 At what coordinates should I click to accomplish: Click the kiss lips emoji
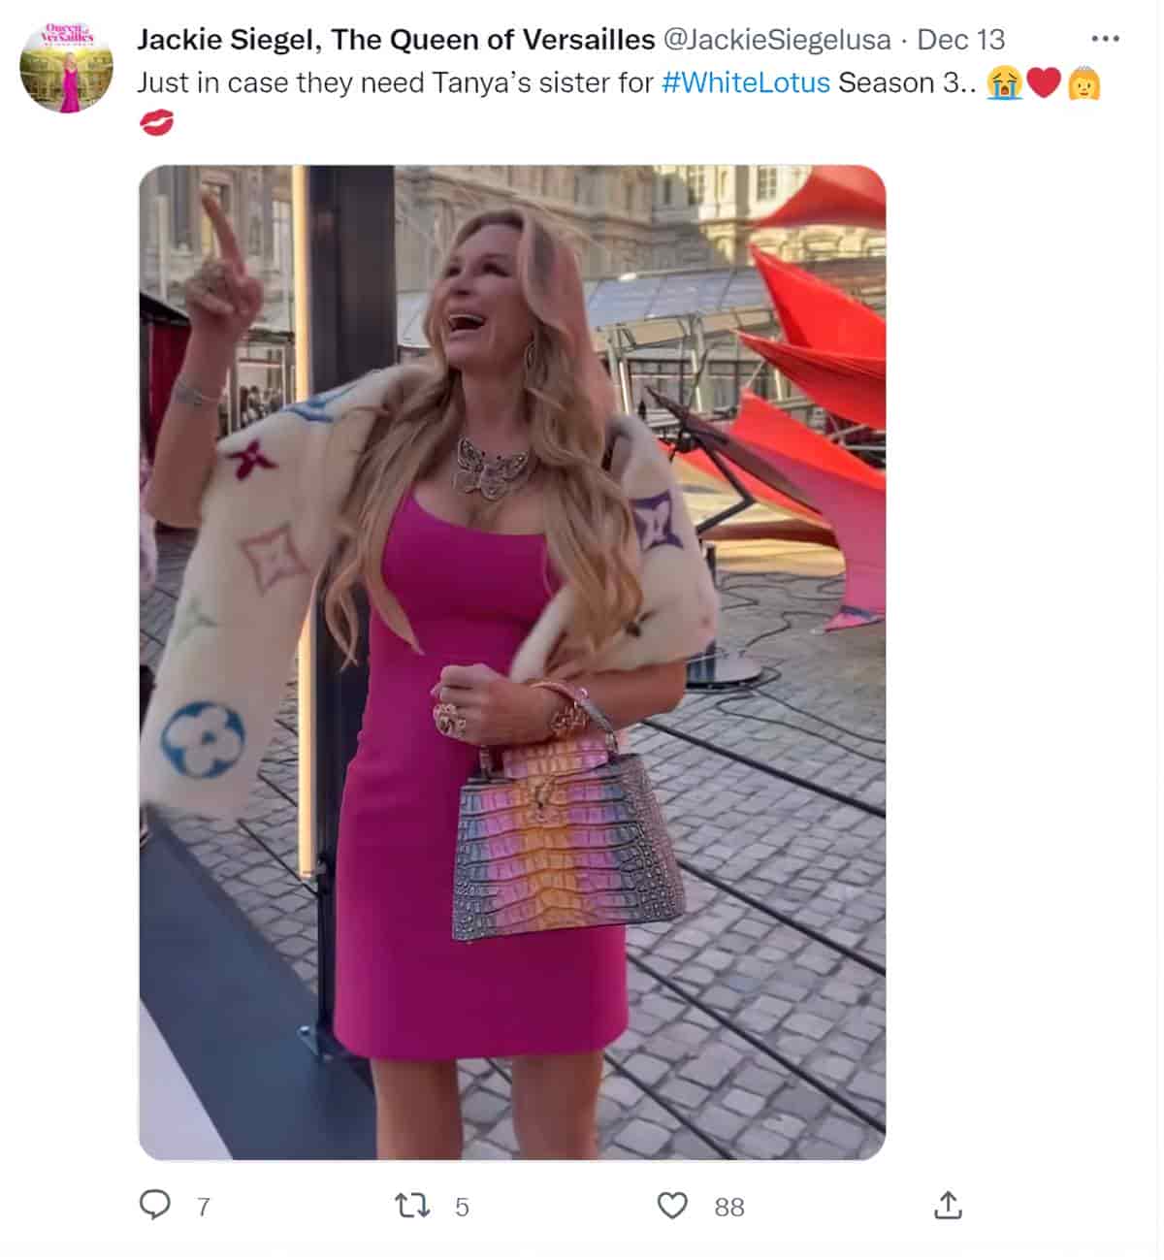(156, 123)
